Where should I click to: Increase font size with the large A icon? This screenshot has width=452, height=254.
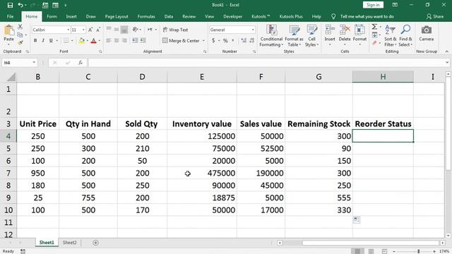tap(90, 30)
